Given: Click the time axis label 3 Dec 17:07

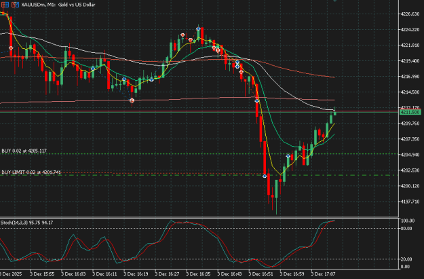Looking at the screenshot, I should click(324, 274).
